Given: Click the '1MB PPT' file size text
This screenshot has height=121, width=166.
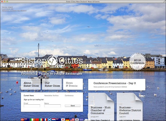Looking at the screenshot, I should coord(122,117).
